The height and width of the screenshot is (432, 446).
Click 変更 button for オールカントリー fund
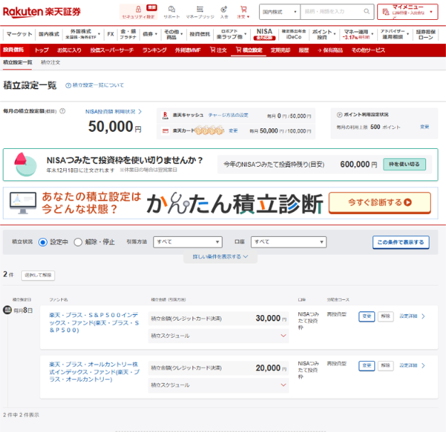coord(366,366)
